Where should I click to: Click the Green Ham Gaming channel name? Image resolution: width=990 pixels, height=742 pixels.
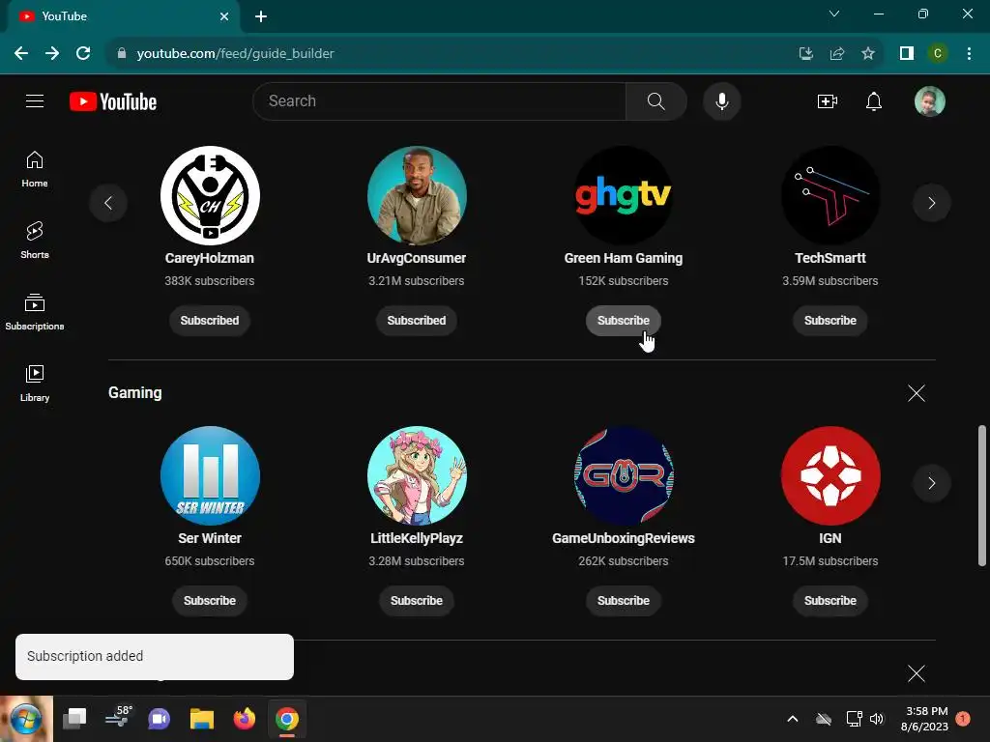point(624,258)
